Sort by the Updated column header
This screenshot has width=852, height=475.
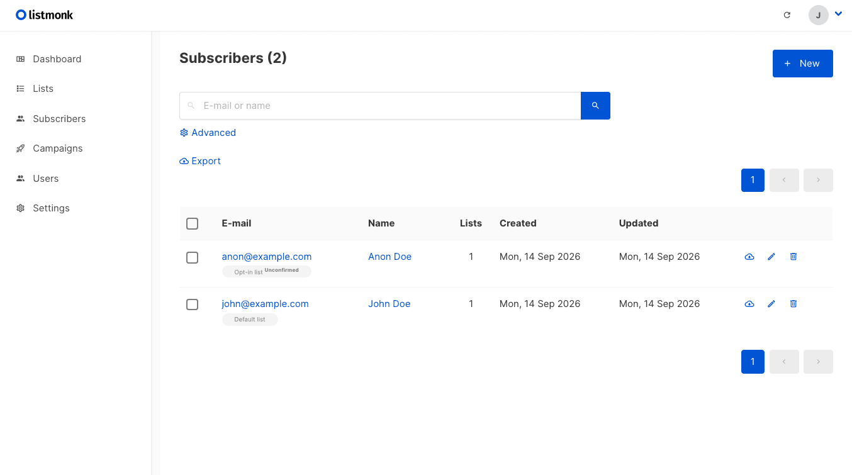639,223
